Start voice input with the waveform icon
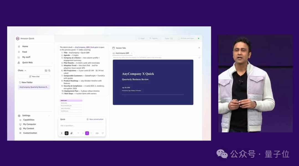The width and height of the screenshot is (299, 166). click(97, 133)
